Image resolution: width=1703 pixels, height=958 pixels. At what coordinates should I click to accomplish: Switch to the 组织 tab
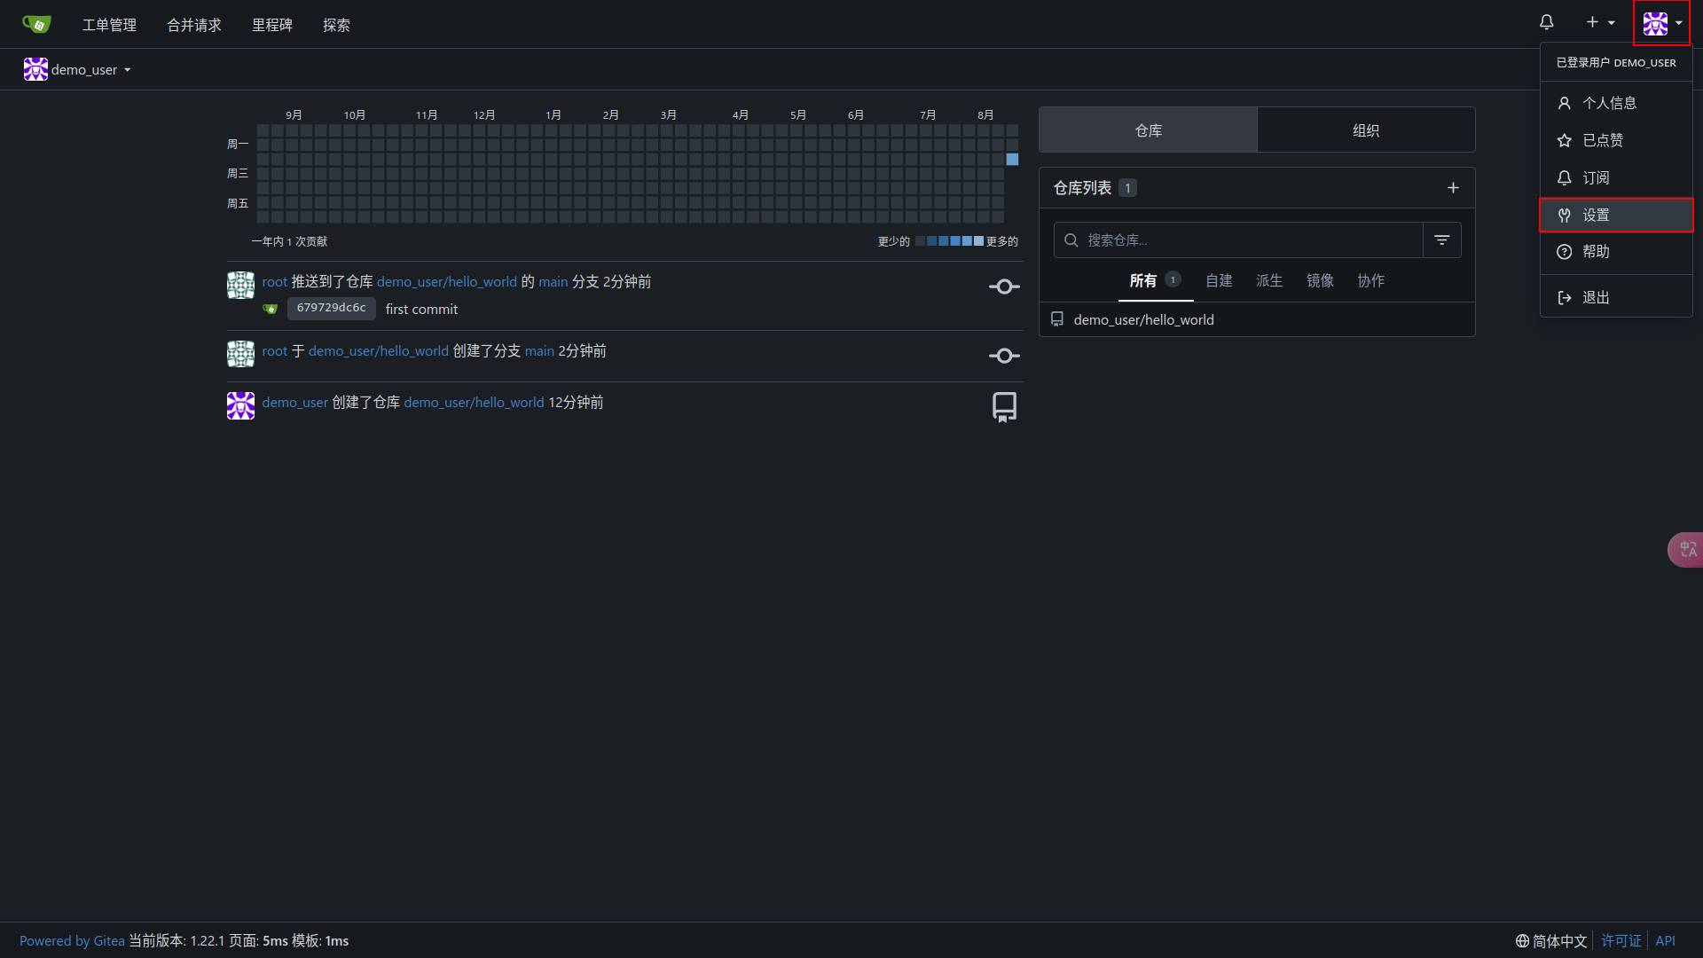1366,130
